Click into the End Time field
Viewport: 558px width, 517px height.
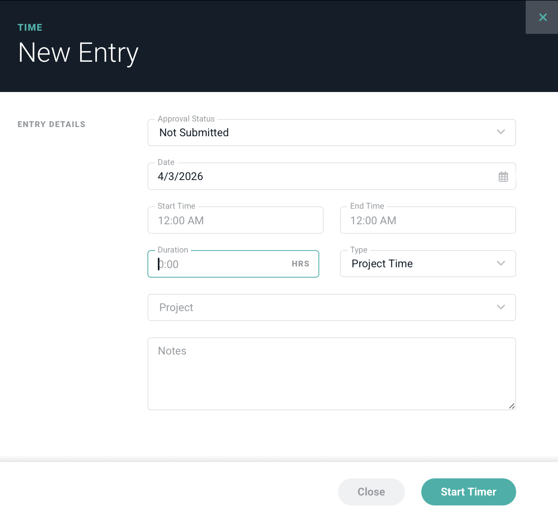(428, 220)
